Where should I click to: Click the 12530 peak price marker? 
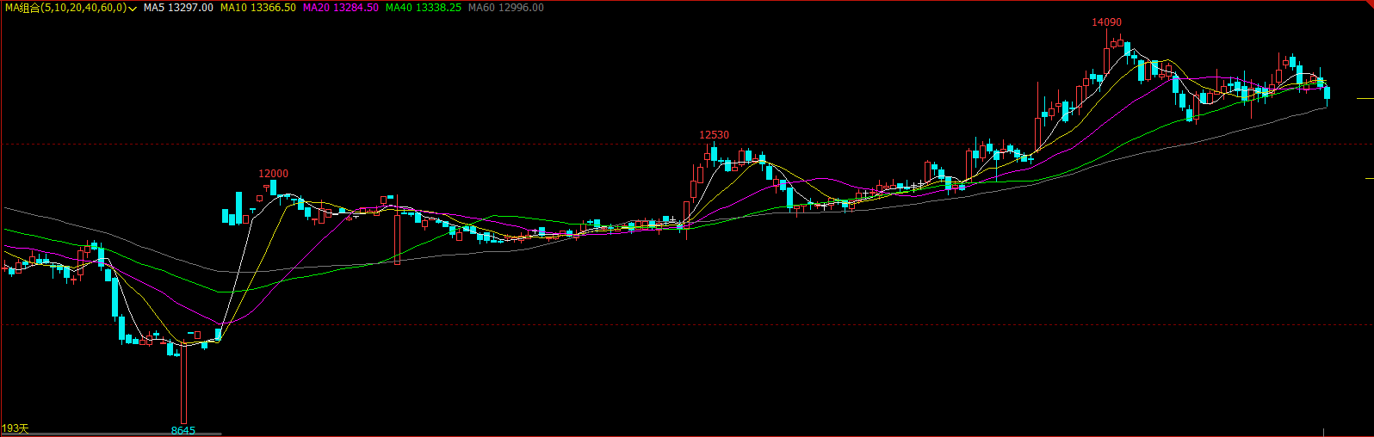[x=714, y=135]
